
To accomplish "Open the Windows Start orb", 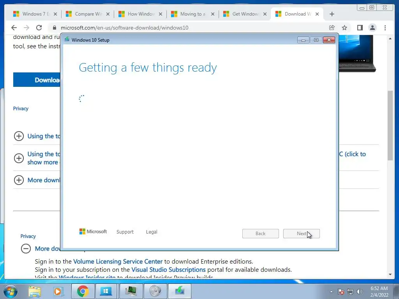I will 11,291.
